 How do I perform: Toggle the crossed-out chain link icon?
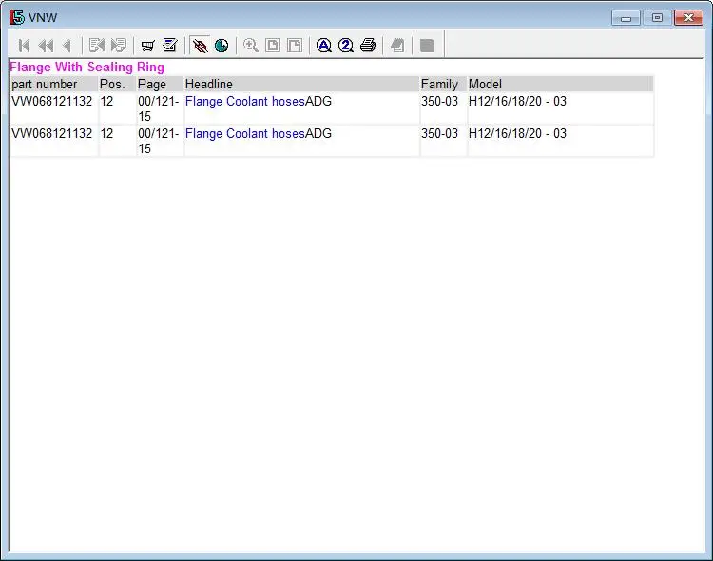click(x=200, y=46)
